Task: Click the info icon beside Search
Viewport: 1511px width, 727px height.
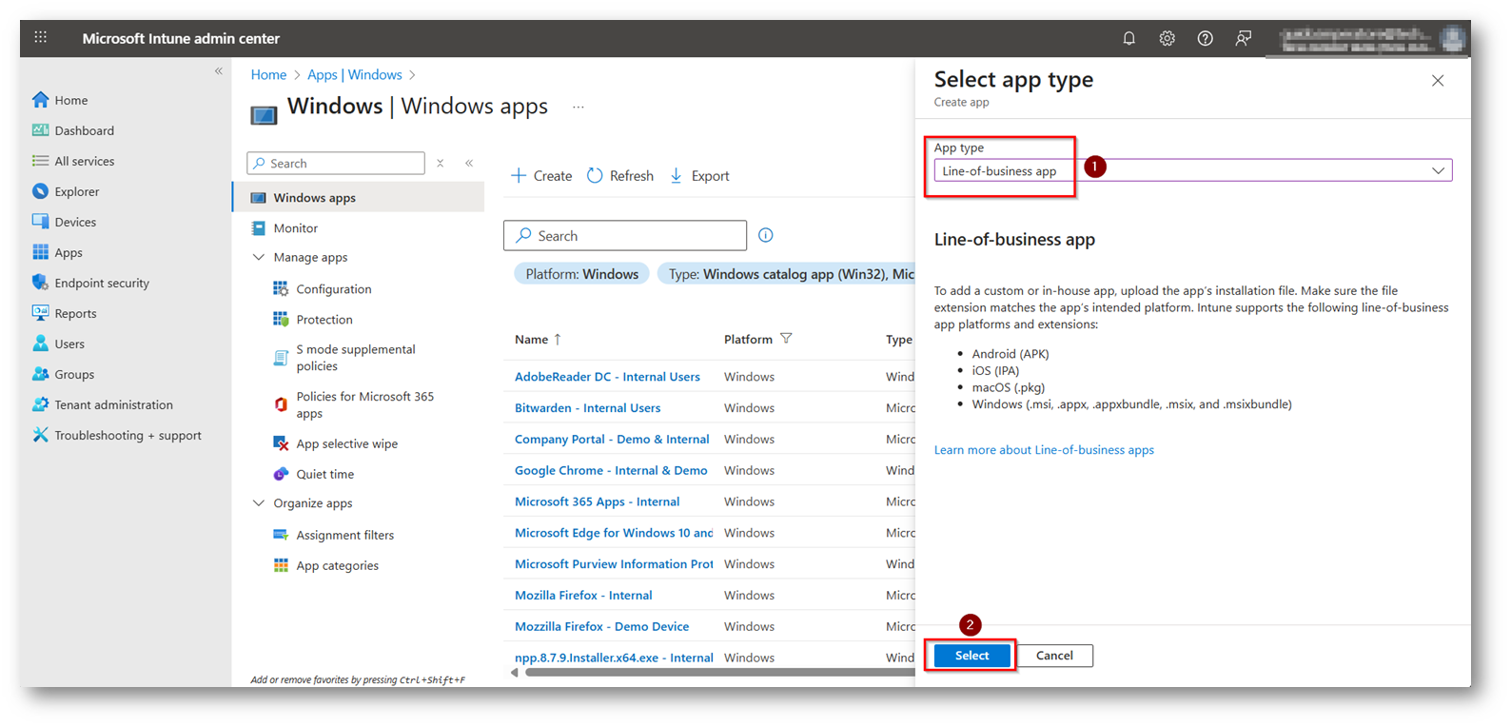Action: point(765,235)
